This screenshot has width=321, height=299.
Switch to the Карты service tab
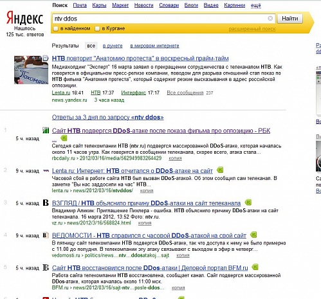(99, 5)
